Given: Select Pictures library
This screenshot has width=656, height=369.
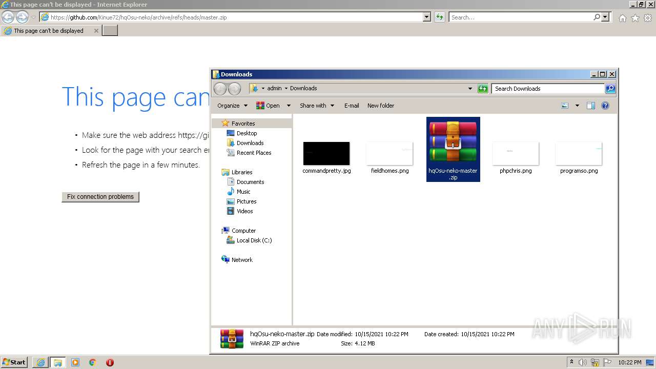Looking at the screenshot, I should (247, 201).
